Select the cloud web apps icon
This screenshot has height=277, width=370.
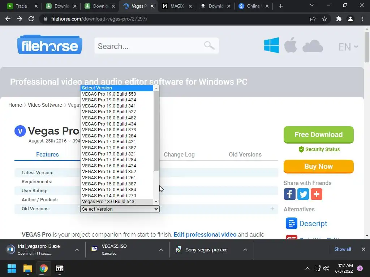tap(313, 46)
